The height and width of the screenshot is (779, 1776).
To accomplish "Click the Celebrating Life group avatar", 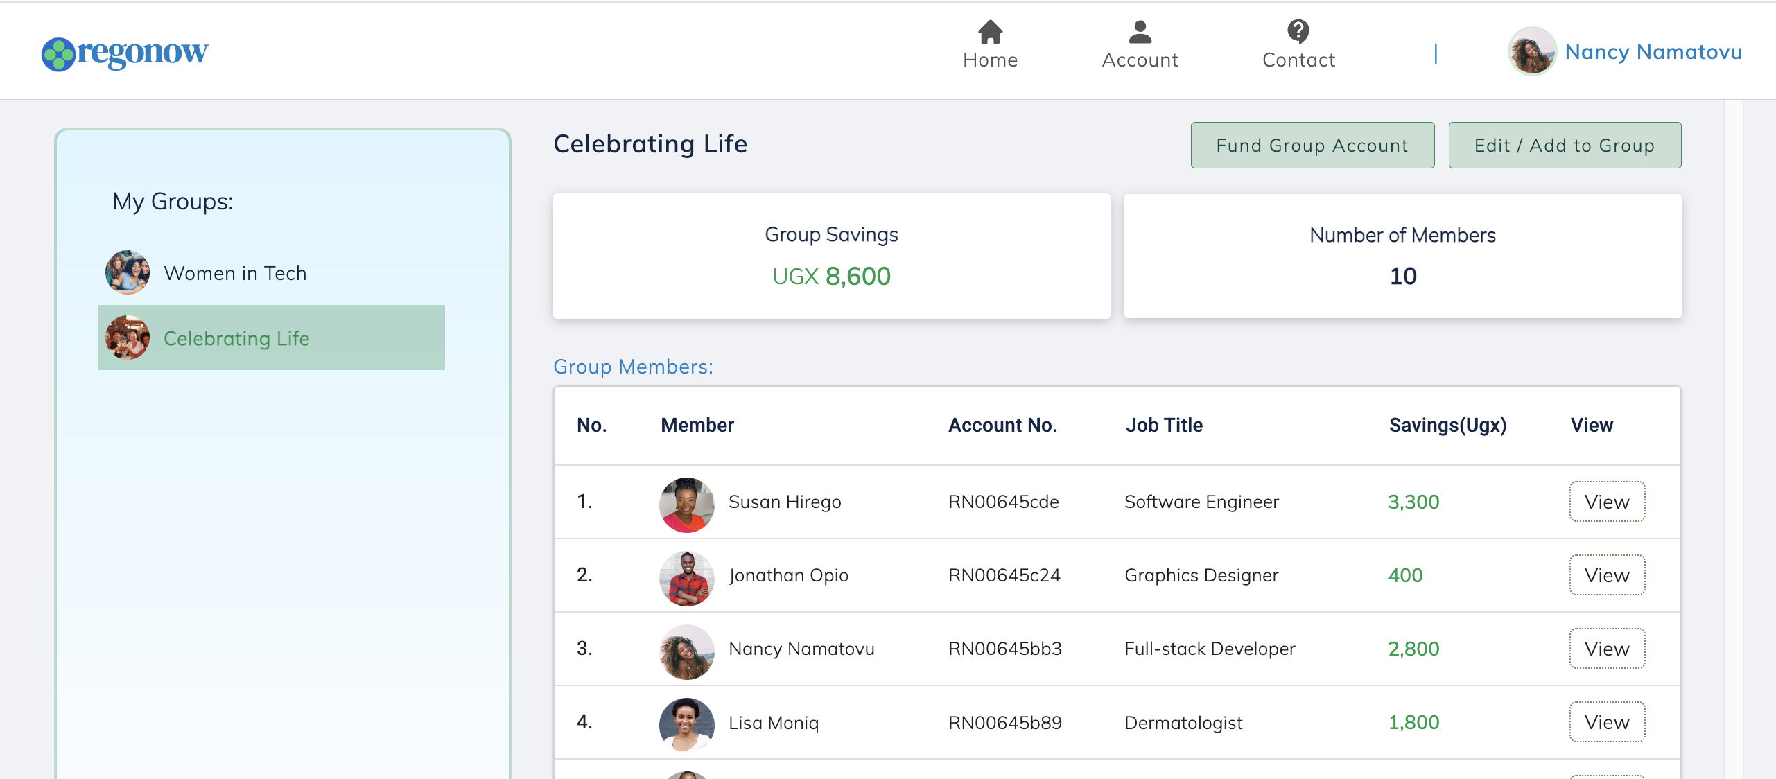I will pyautogui.click(x=128, y=338).
